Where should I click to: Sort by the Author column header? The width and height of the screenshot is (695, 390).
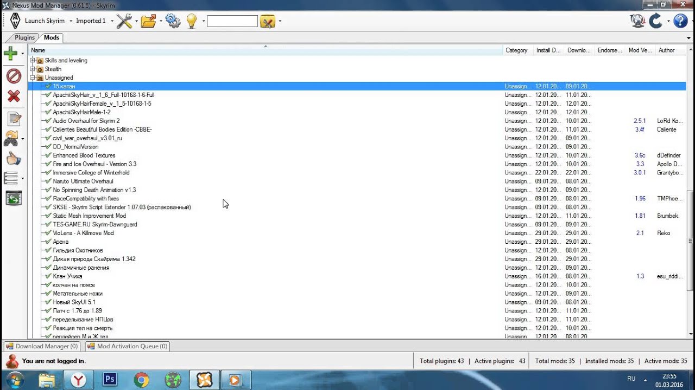(x=671, y=50)
